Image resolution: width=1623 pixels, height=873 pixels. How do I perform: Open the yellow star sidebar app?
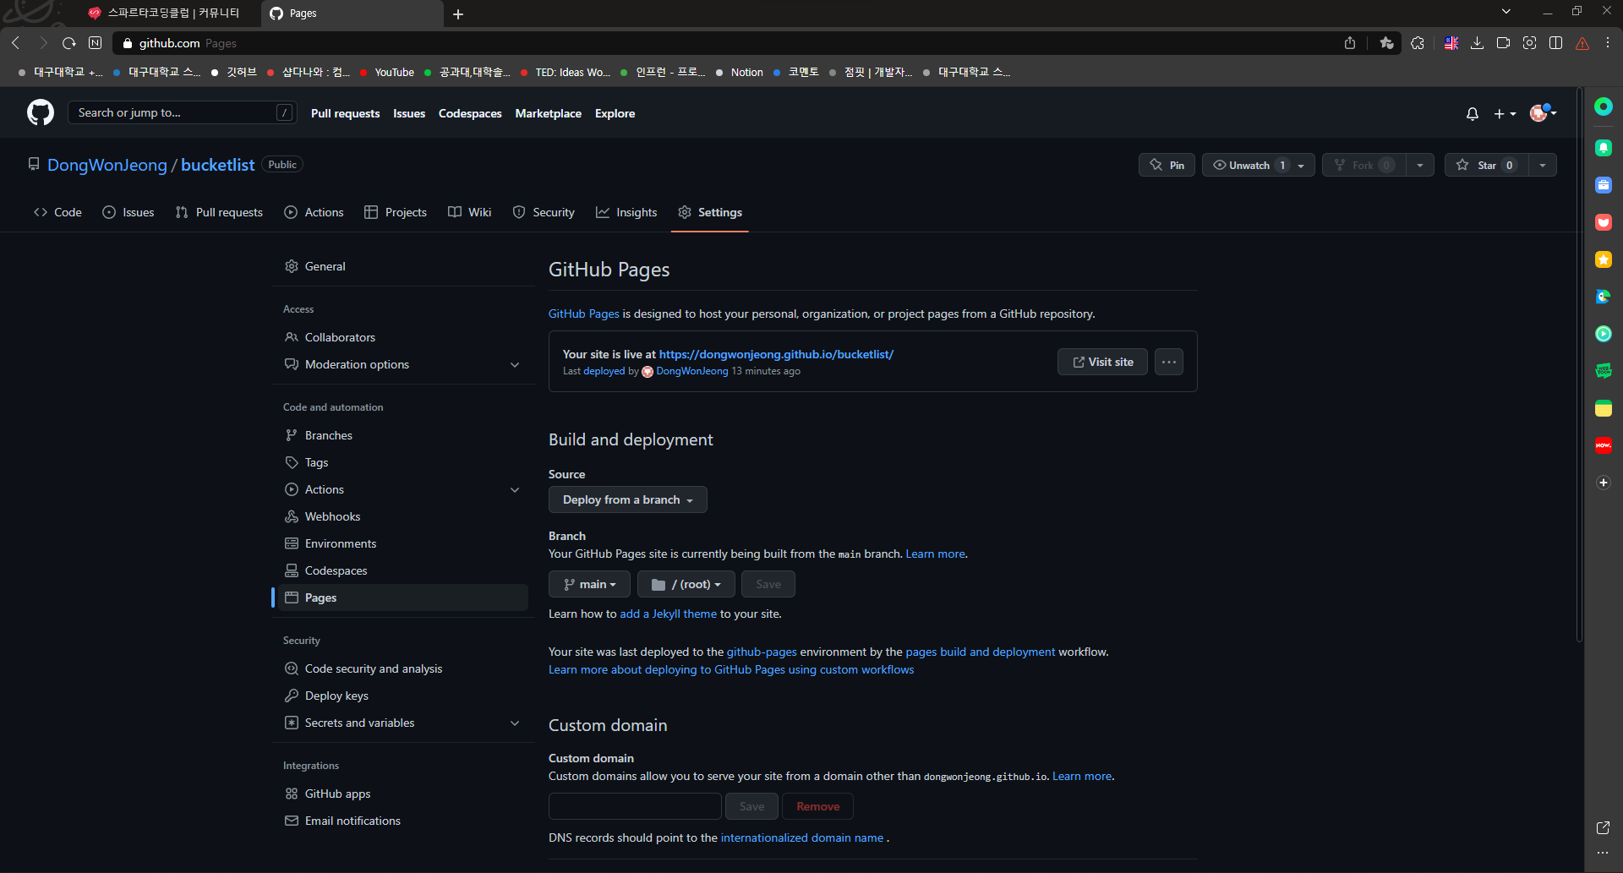1604,259
